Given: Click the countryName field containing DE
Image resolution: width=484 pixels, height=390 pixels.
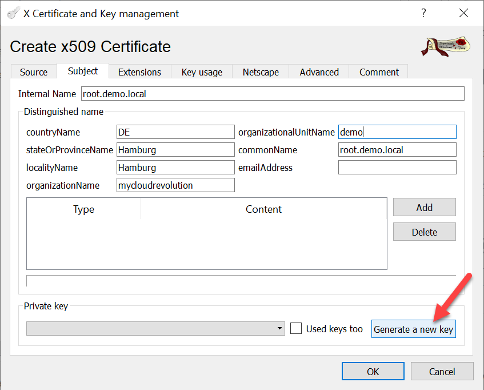Looking at the screenshot, I should (x=175, y=132).
